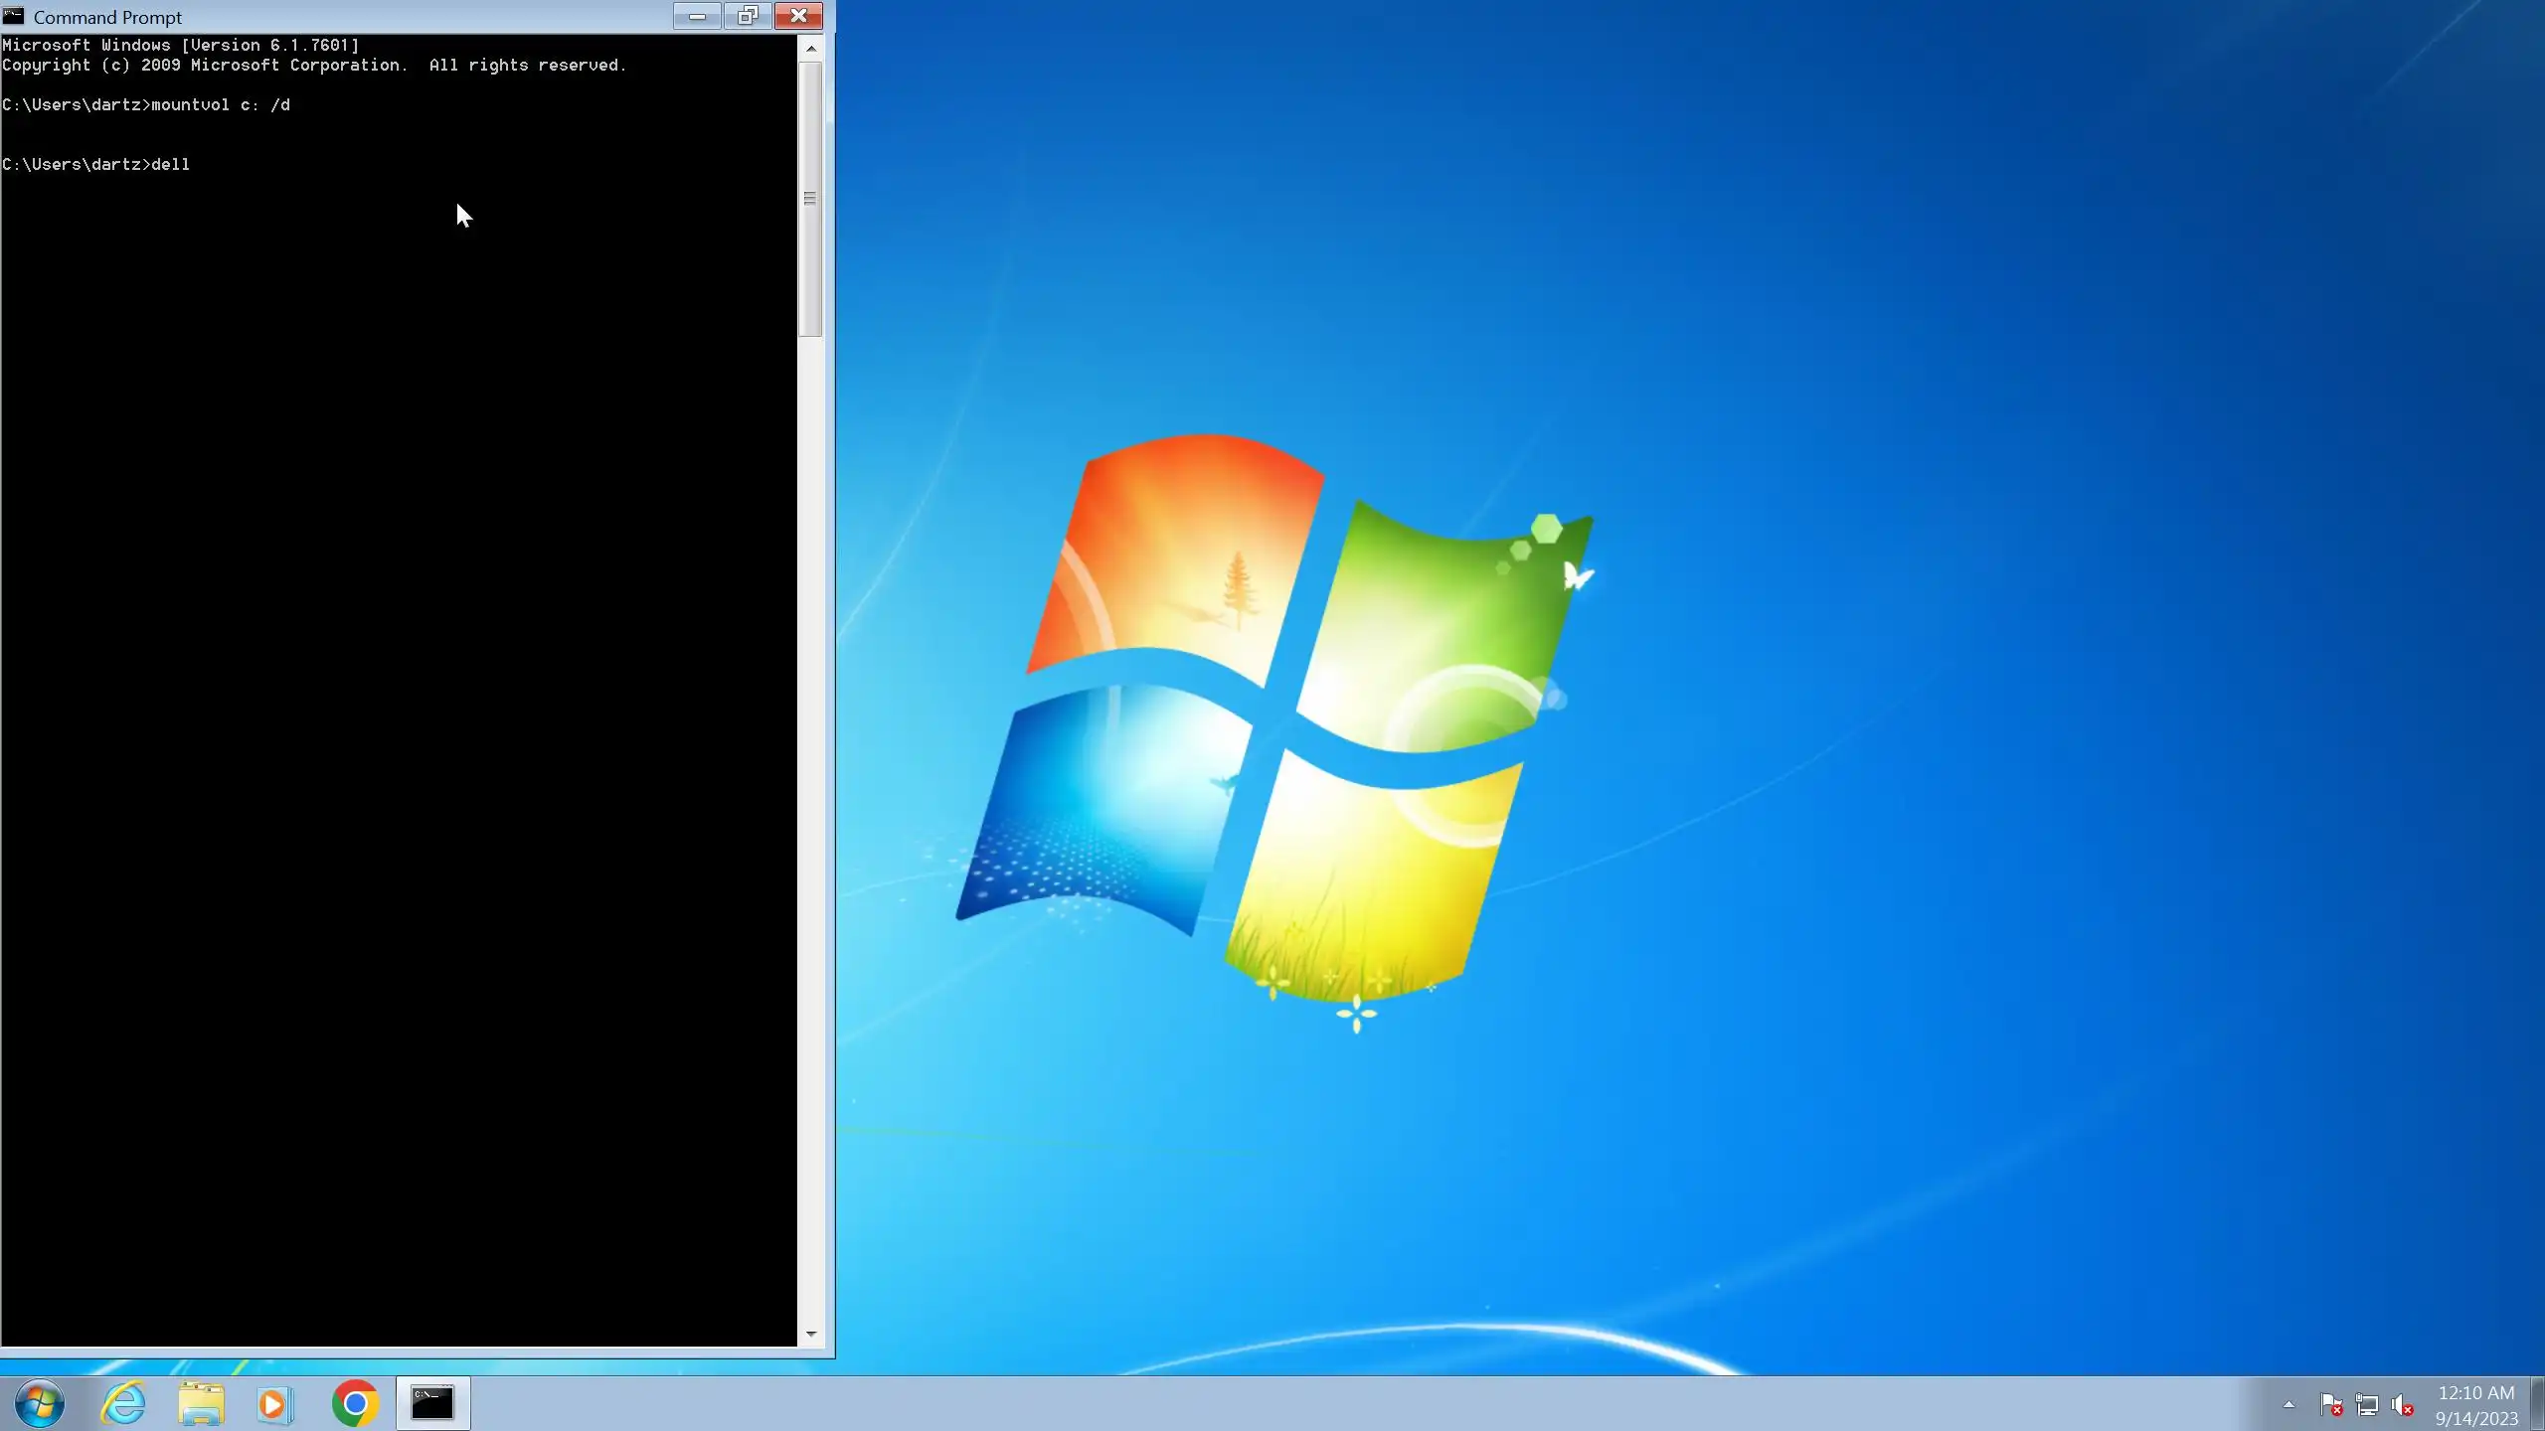2545x1431 pixels.
Task: Open Windows Explorer folder icon
Action: click(x=201, y=1403)
